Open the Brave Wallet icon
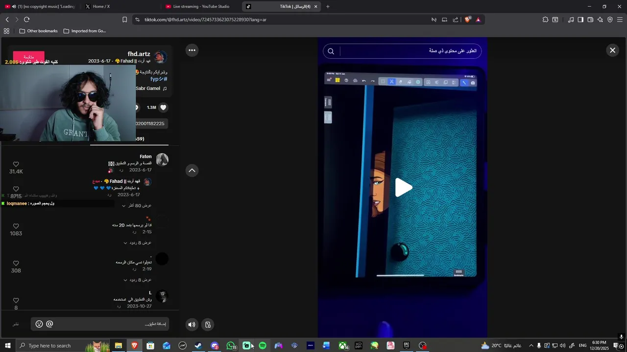627x352 pixels. tap(590, 20)
